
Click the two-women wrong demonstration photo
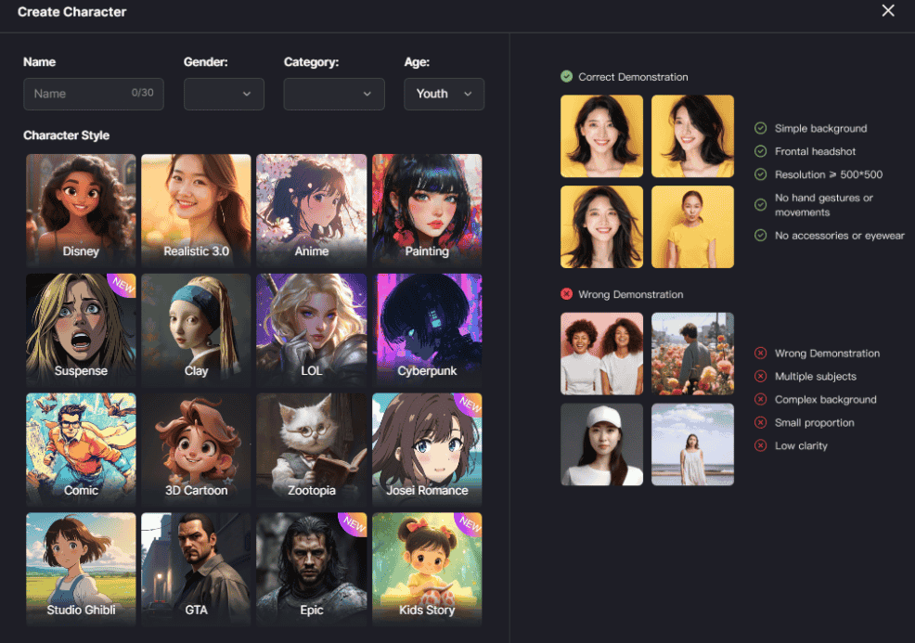click(601, 354)
